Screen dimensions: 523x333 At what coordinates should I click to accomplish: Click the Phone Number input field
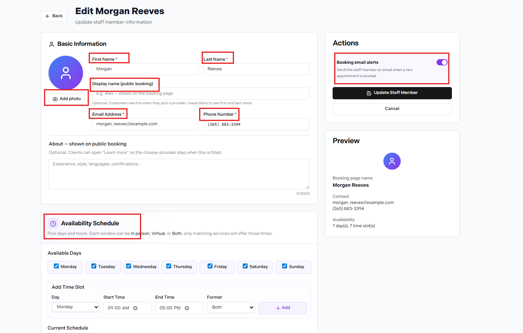pos(257,124)
